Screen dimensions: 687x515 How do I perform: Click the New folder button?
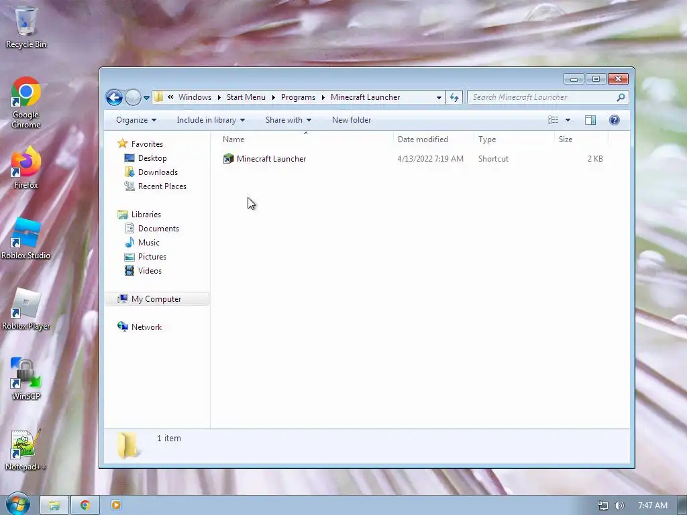point(352,120)
